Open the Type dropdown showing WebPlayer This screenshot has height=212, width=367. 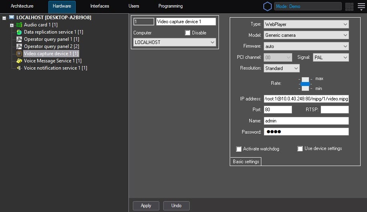pos(306,24)
